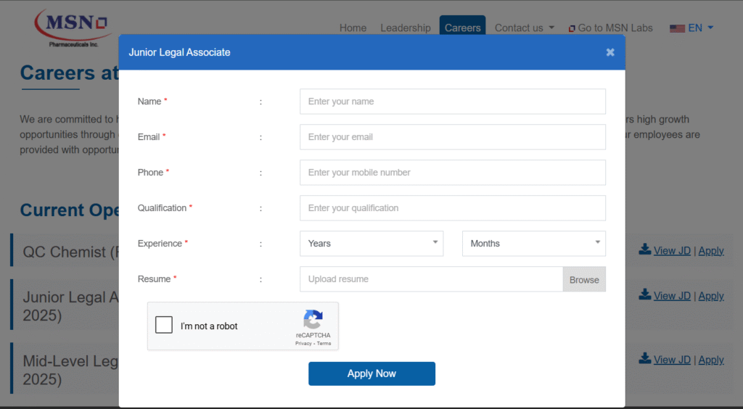Viewport: 743px width, 409px height.
Task: Click the MSN Labs link icon
Action: pyautogui.click(x=572, y=28)
